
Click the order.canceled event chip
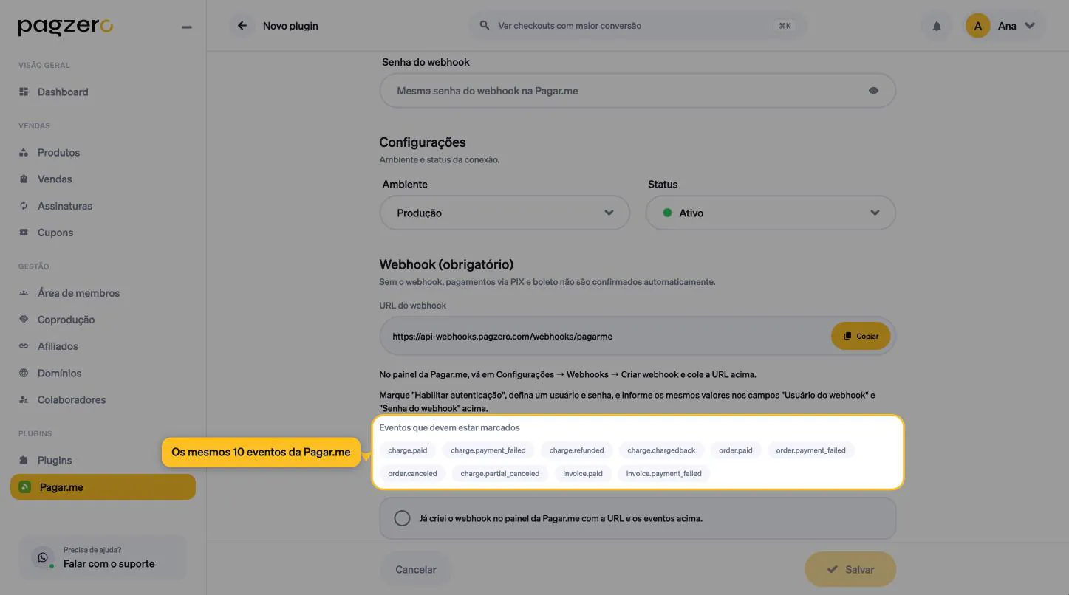(x=412, y=474)
